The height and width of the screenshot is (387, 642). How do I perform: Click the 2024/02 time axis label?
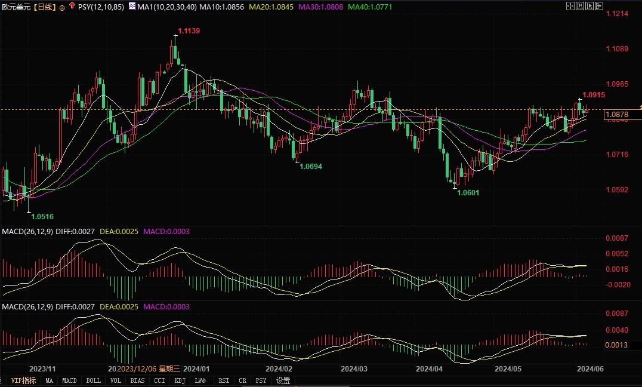tap(279, 369)
